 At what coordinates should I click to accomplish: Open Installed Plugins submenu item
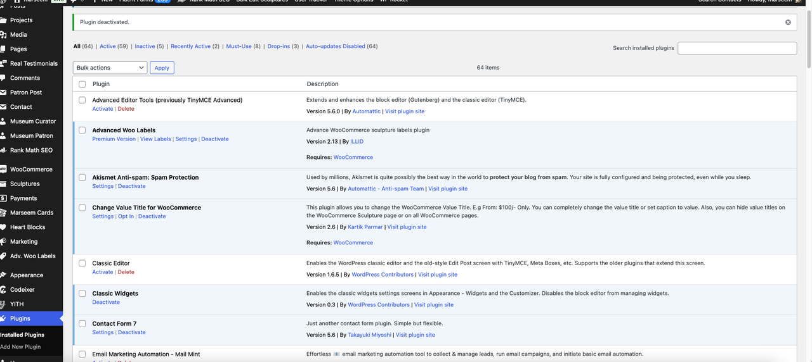click(x=22, y=335)
